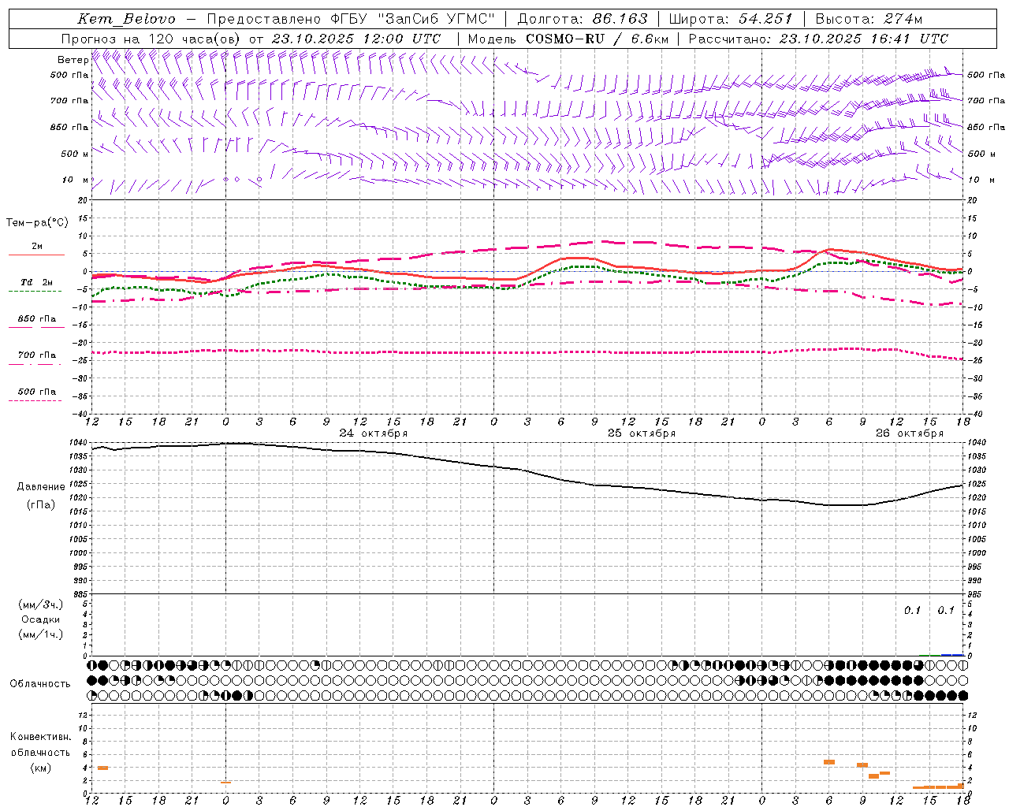
Task: Select the Td 2м dashed legend line
Action: 35,291
